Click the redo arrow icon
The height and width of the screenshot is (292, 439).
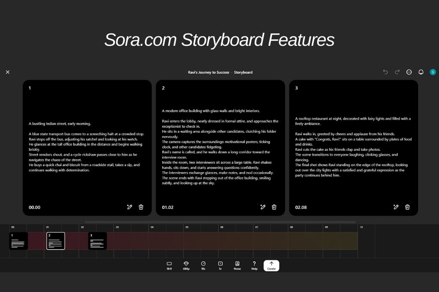[x=397, y=72]
